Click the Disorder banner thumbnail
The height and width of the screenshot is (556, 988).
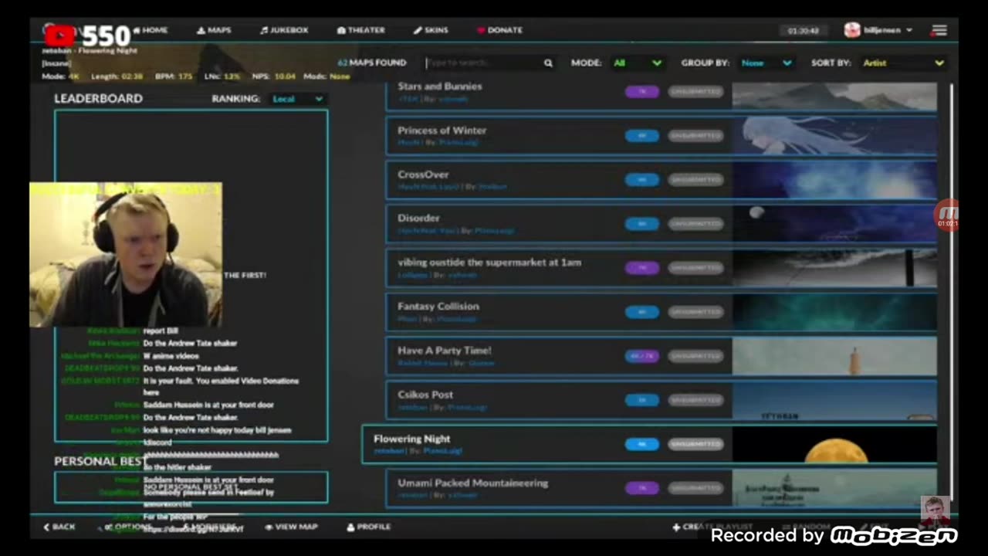click(x=834, y=224)
